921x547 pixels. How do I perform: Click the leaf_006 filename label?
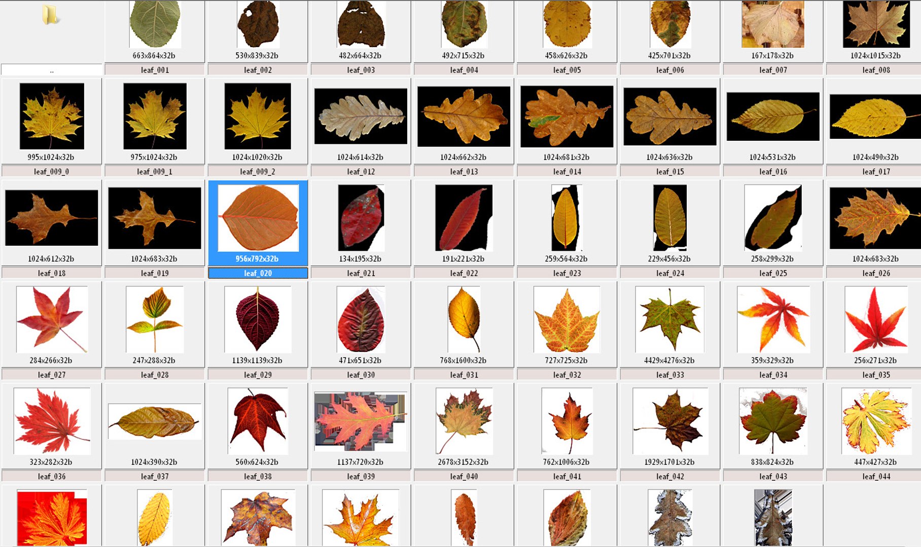pos(670,70)
